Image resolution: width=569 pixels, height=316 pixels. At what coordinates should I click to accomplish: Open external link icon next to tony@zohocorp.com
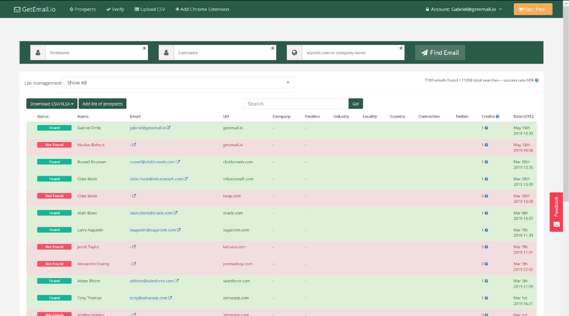tap(170, 298)
